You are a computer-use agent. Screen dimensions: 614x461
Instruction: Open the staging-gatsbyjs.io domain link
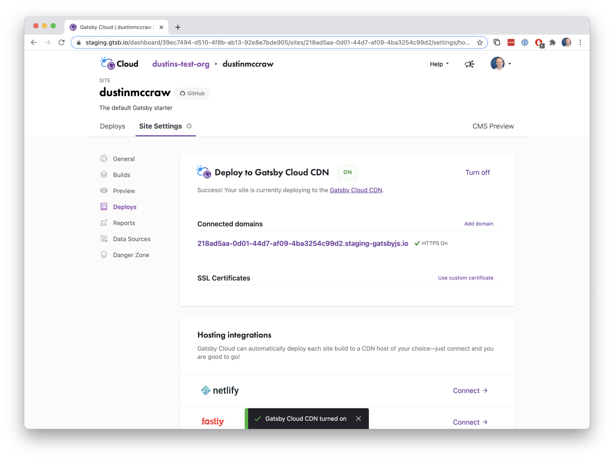click(302, 243)
